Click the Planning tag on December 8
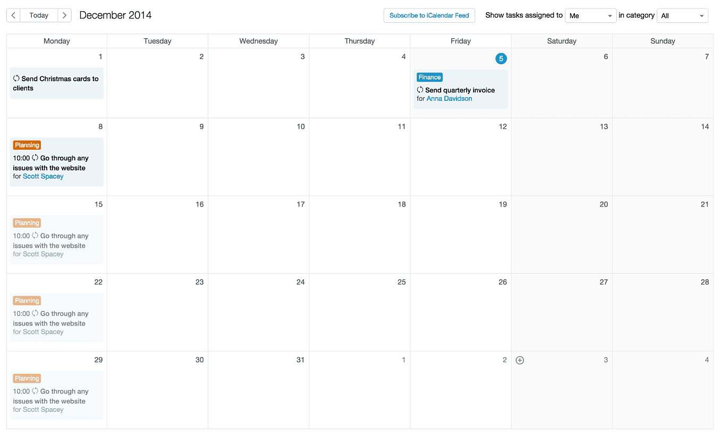 (27, 145)
